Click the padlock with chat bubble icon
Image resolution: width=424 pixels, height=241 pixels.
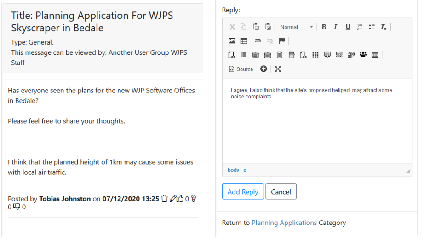click(351, 55)
